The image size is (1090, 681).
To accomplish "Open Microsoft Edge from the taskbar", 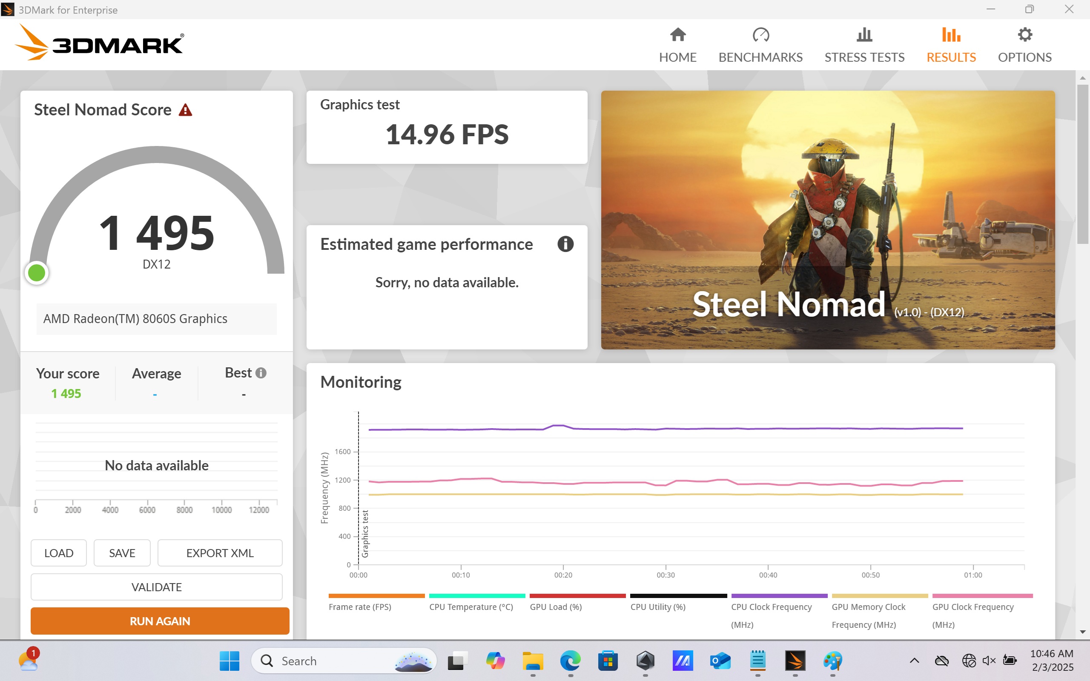I will tap(570, 661).
